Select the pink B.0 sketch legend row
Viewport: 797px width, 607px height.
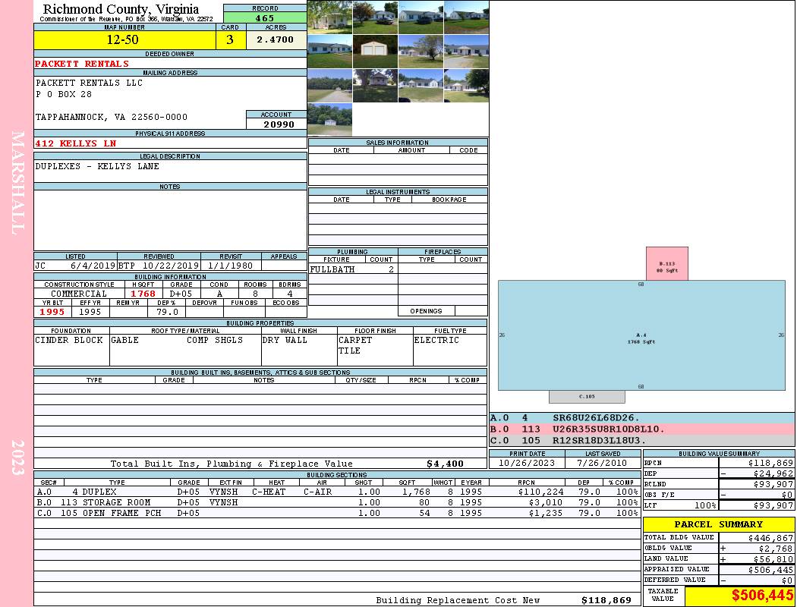point(641,429)
